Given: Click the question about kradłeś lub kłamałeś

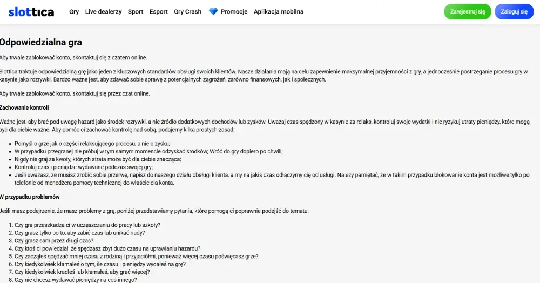Looking at the screenshot, I should tap(82, 272).
